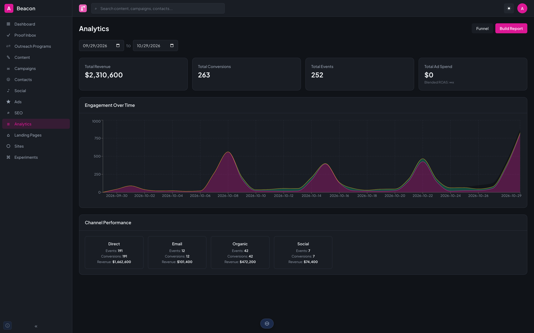Click the Build Report button

[x=511, y=28]
